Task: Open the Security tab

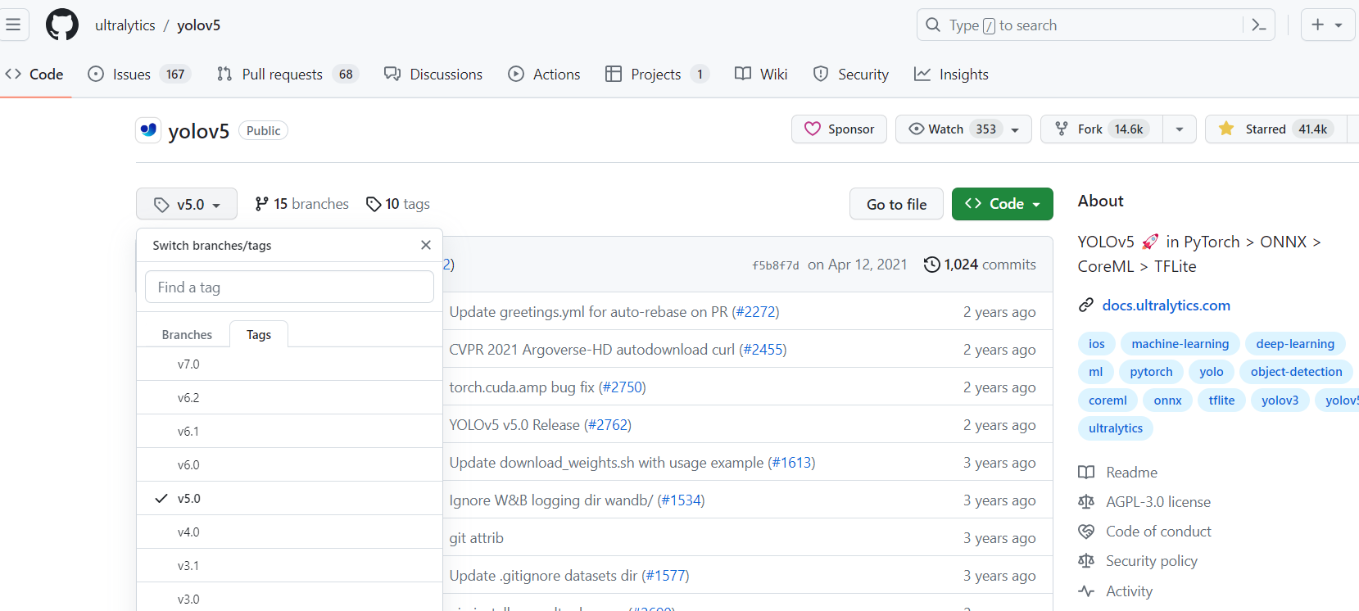Action: click(850, 75)
